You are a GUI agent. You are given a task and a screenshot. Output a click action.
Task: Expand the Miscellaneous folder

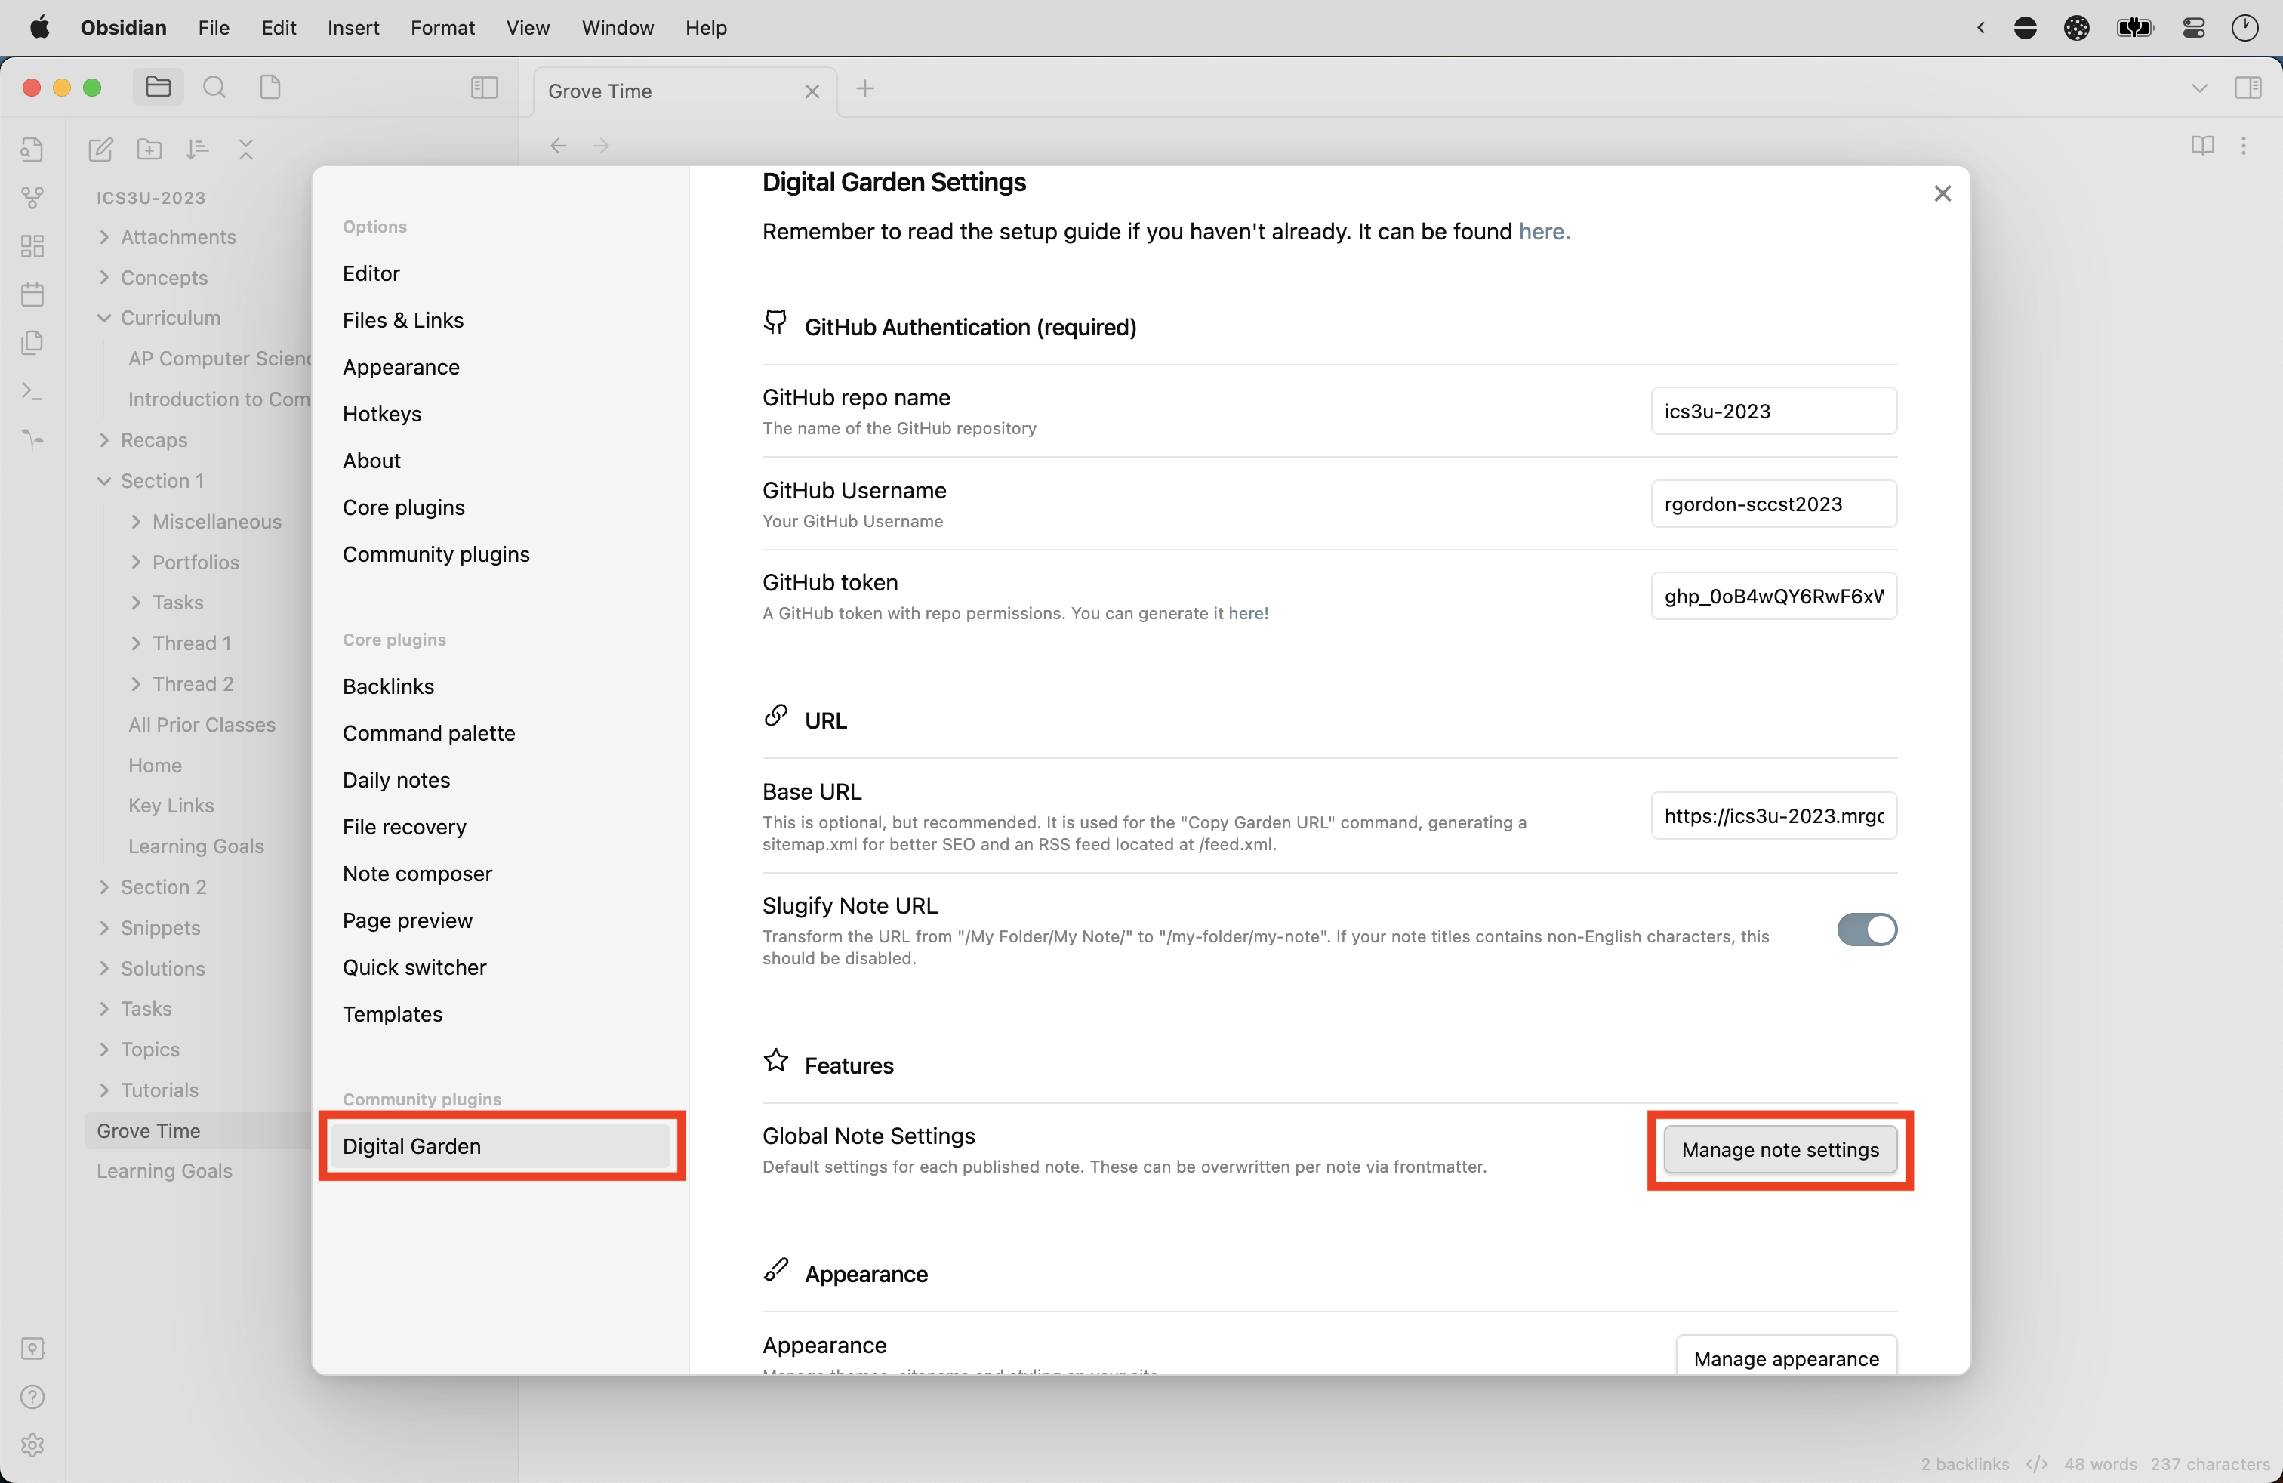pos(216,521)
